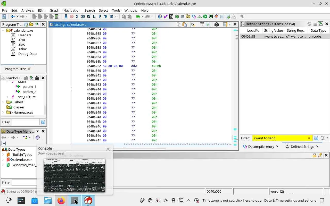
Task: Click the muted volume tray icon
Action: (x=158, y=200)
